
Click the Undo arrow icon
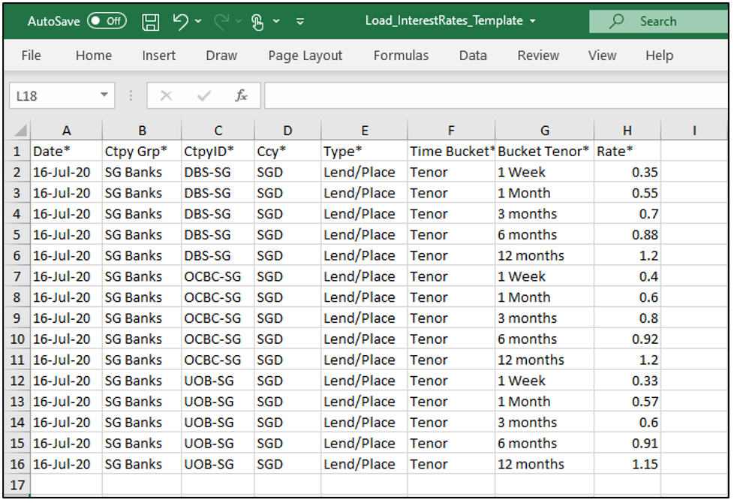tap(181, 22)
